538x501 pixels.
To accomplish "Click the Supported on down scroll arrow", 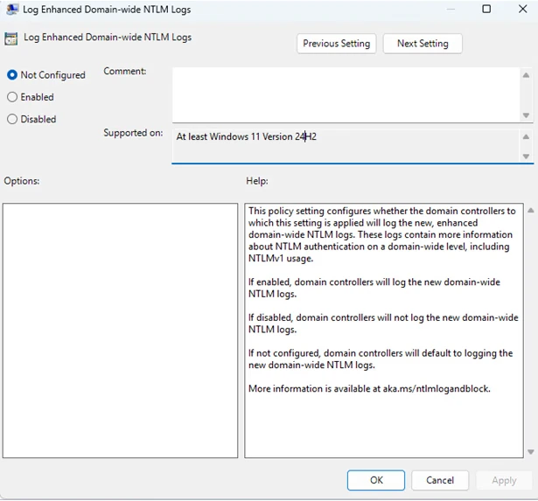I will pos(526,157).
